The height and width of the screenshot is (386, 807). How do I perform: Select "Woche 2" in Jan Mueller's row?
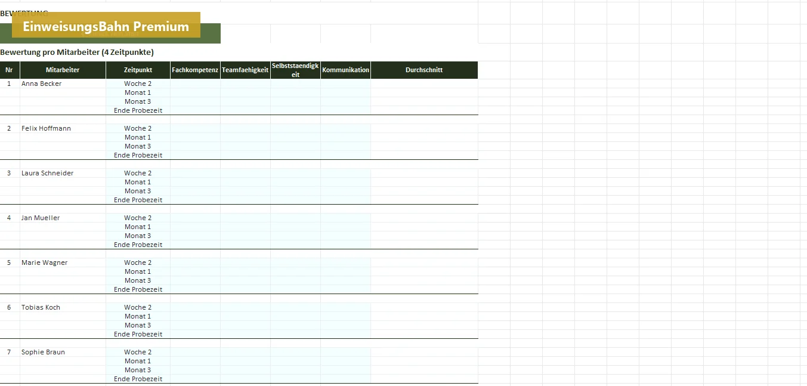click(138, 218)
